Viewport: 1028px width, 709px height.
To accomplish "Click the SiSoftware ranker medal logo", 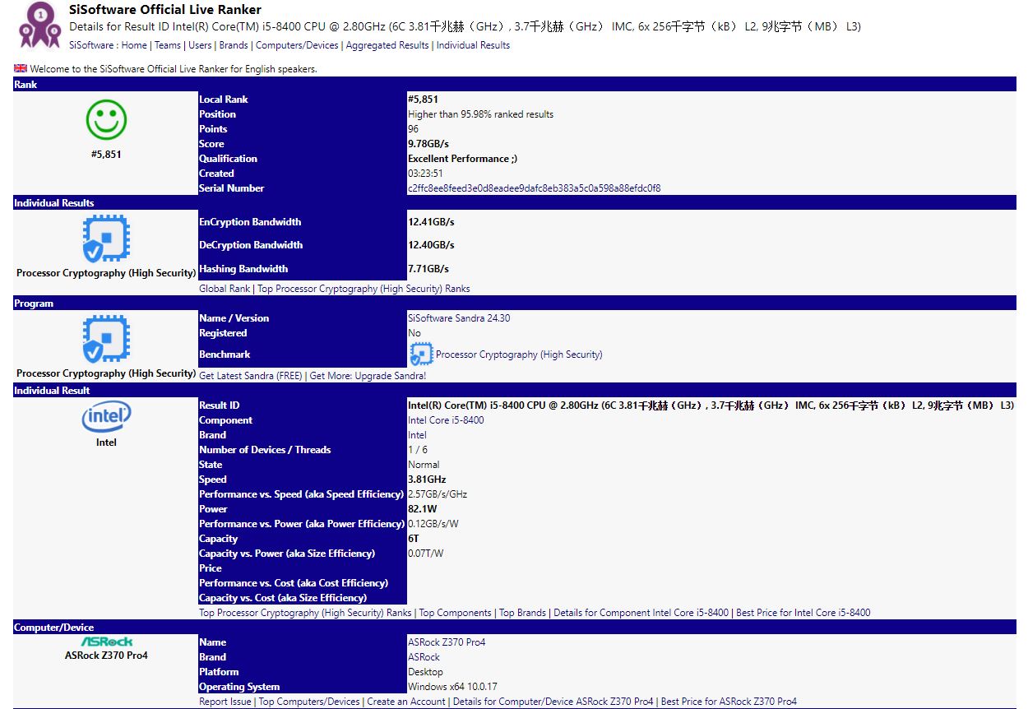I will 39,25.
